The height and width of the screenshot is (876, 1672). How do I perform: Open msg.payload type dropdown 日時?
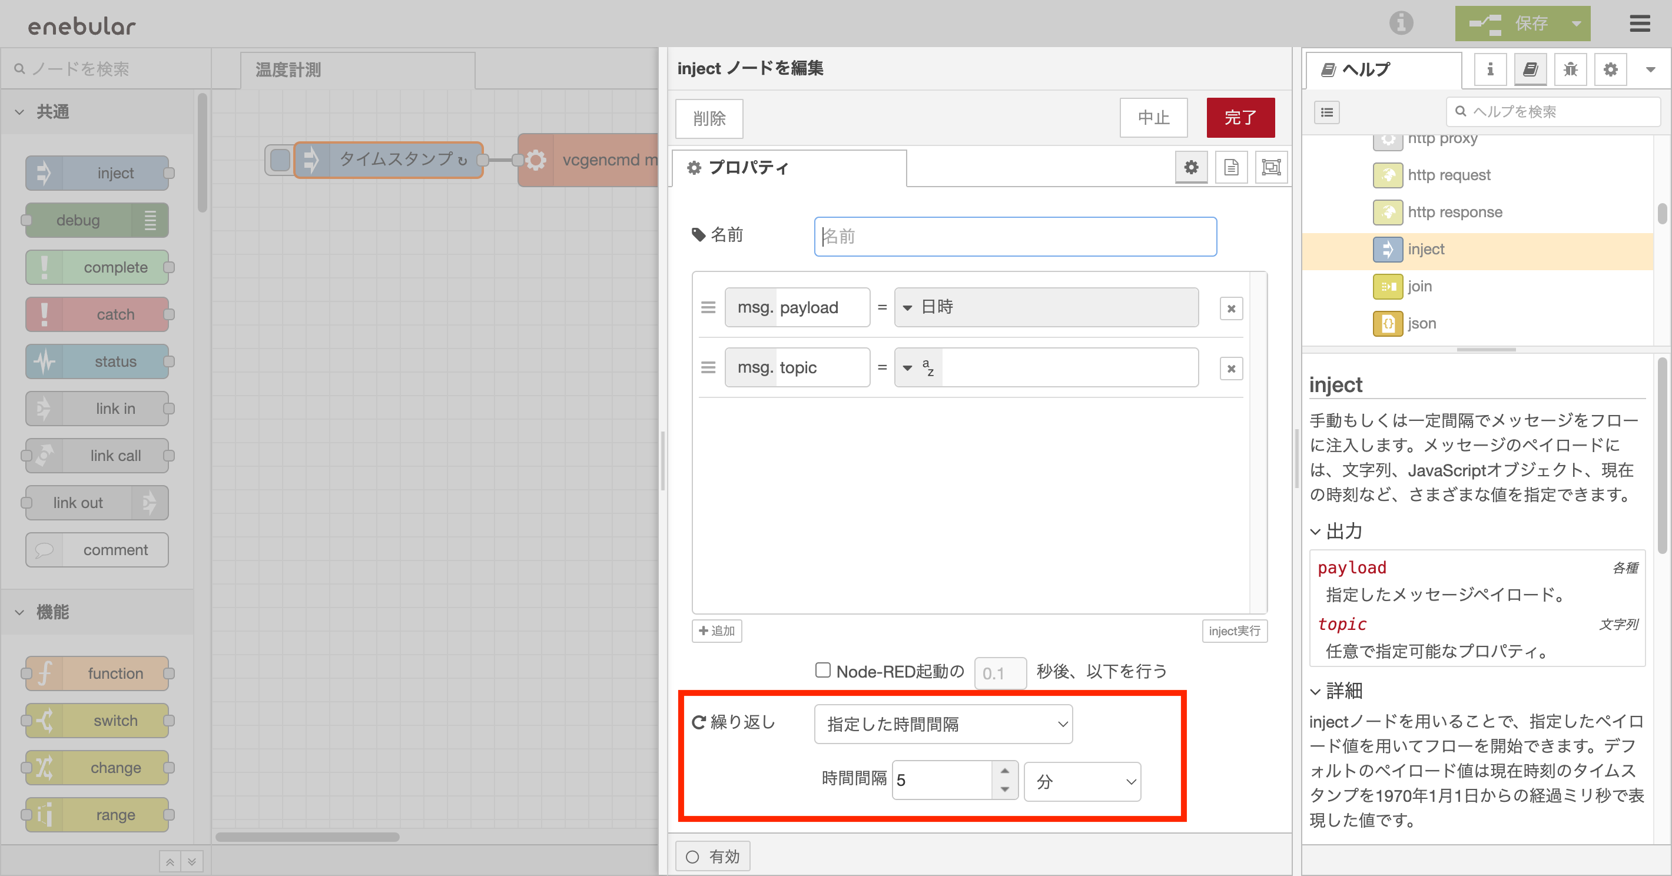pos(1046,307)
